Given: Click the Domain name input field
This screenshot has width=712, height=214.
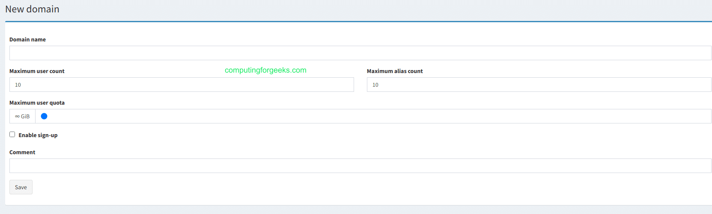Looking at the screenshot, I should pyautogui.click(x=360, y=53).
